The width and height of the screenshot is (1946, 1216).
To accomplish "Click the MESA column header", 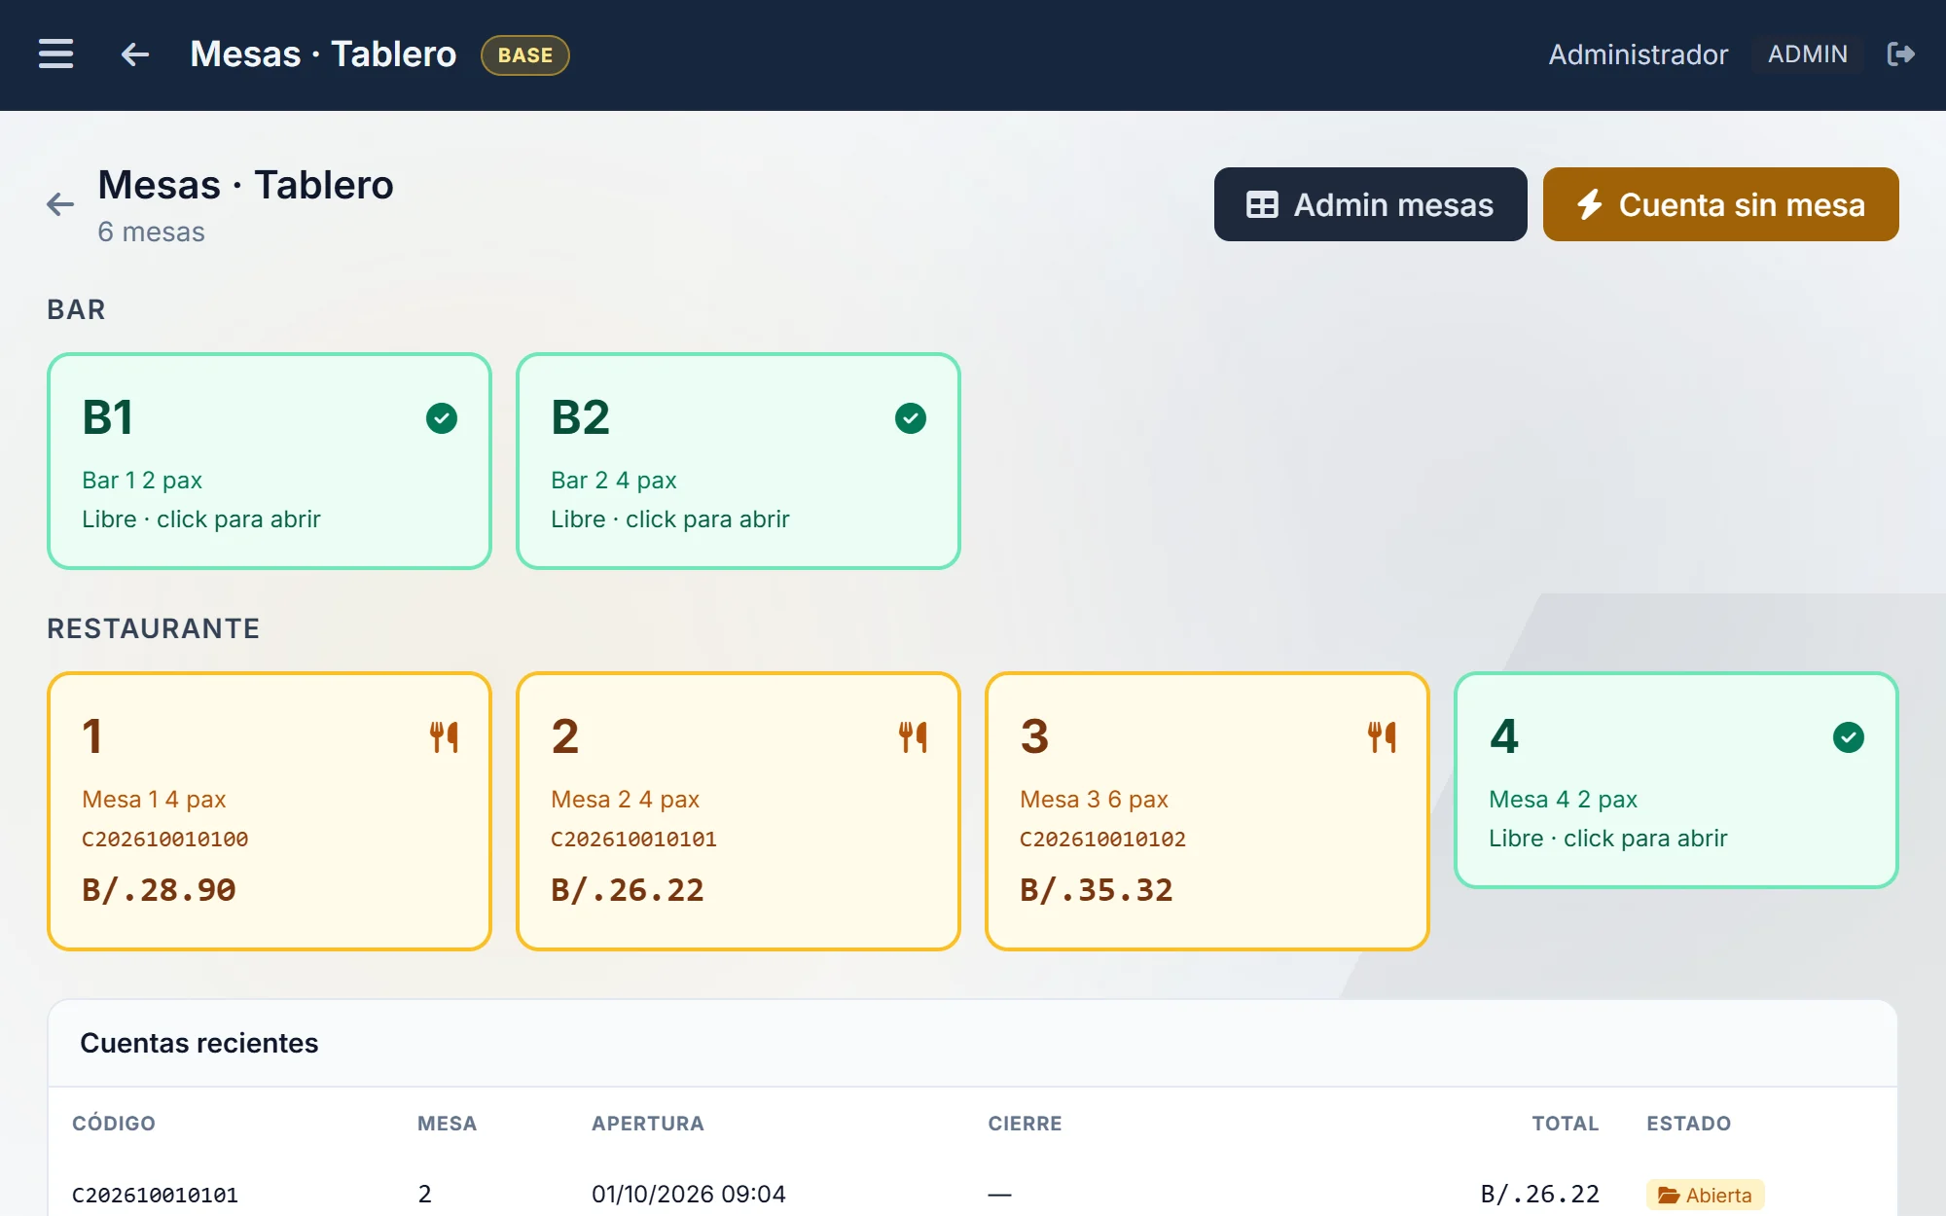I will coord(447,1124).
